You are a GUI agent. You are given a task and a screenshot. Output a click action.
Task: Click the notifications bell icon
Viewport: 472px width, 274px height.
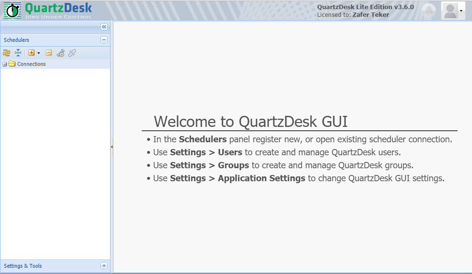point(429,11)
